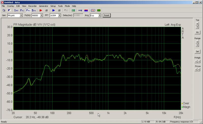
Task: Start recording with the red play icon
Action: (x=41, y=10)
